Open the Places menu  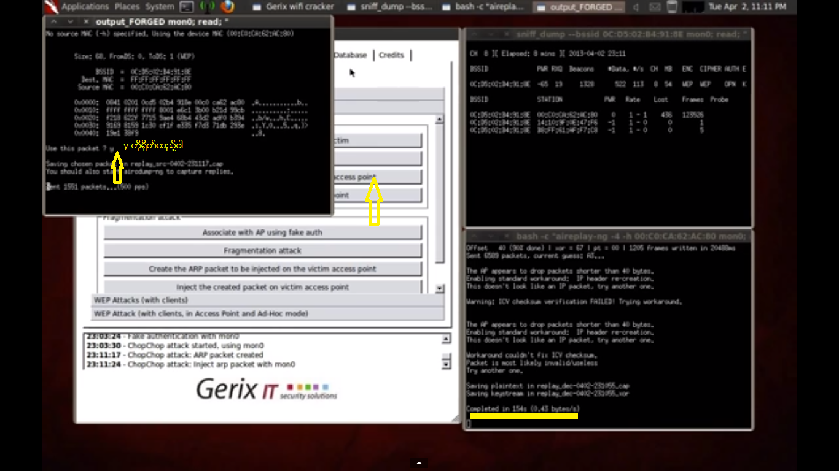click(127, 7)
